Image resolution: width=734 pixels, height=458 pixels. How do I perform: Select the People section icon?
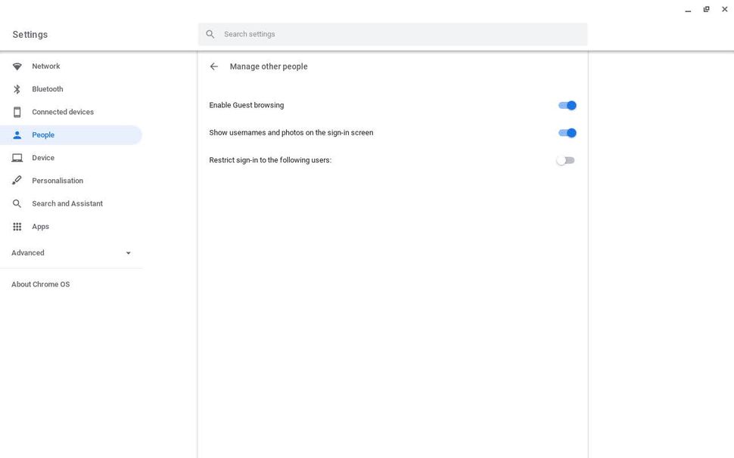[x=17, y=135]
